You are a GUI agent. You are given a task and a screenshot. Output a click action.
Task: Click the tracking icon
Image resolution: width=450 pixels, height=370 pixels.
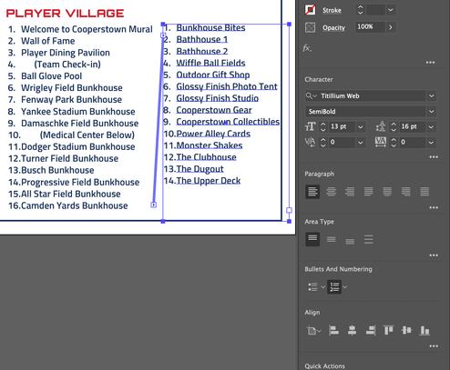point(381,142)
